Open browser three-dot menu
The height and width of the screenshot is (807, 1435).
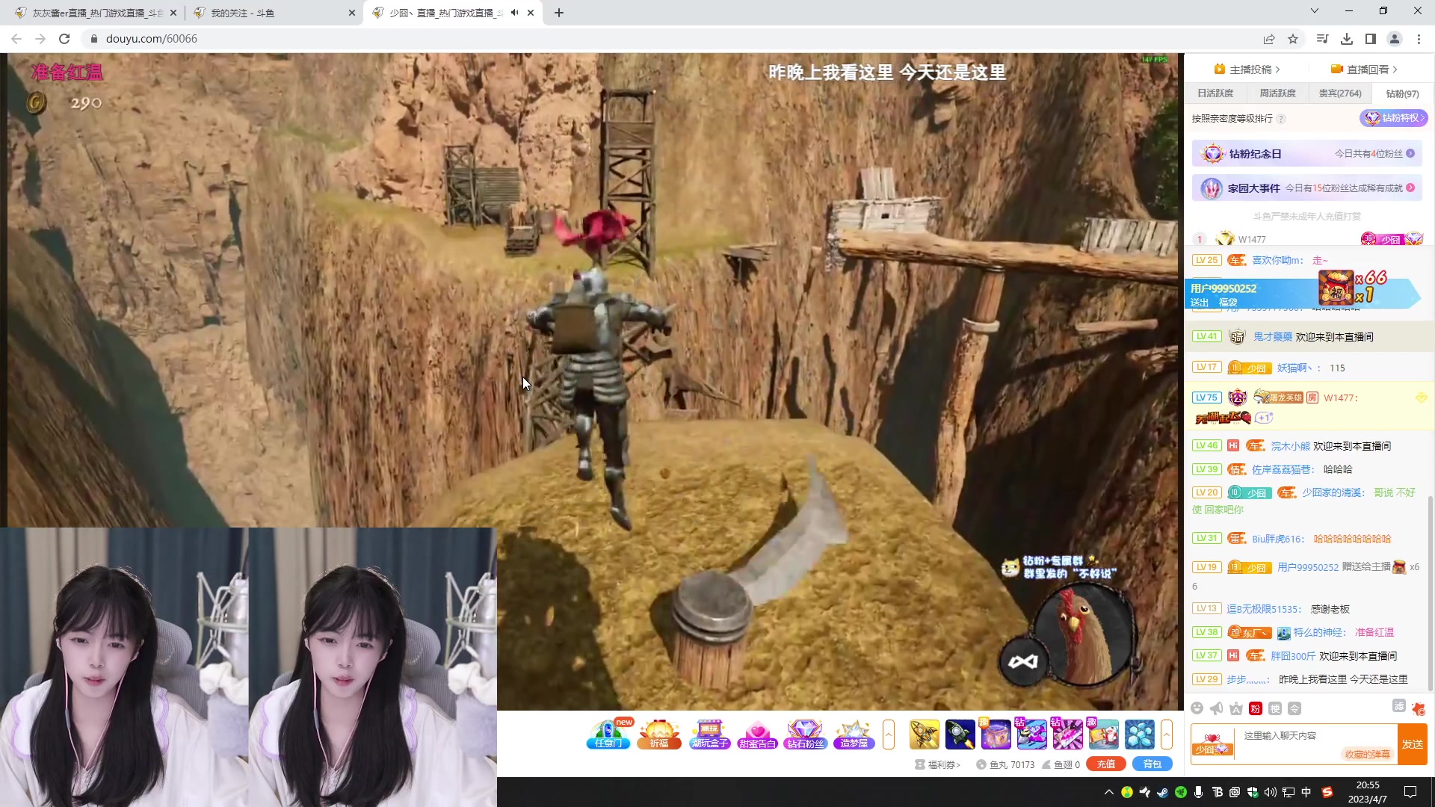1419,39
